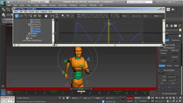Screen dimensions: 183x103
Task: Open Hierarchy tab in command panel
Action: [167, 26]
